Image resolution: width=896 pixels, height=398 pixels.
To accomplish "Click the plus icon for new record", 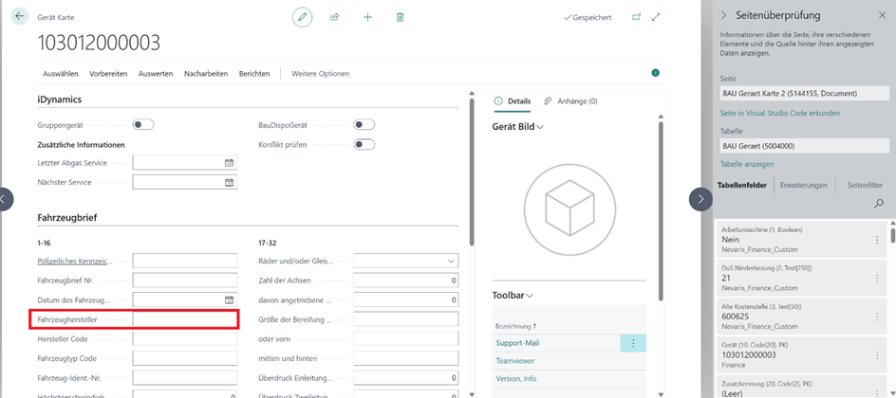I will coord(367,17).
